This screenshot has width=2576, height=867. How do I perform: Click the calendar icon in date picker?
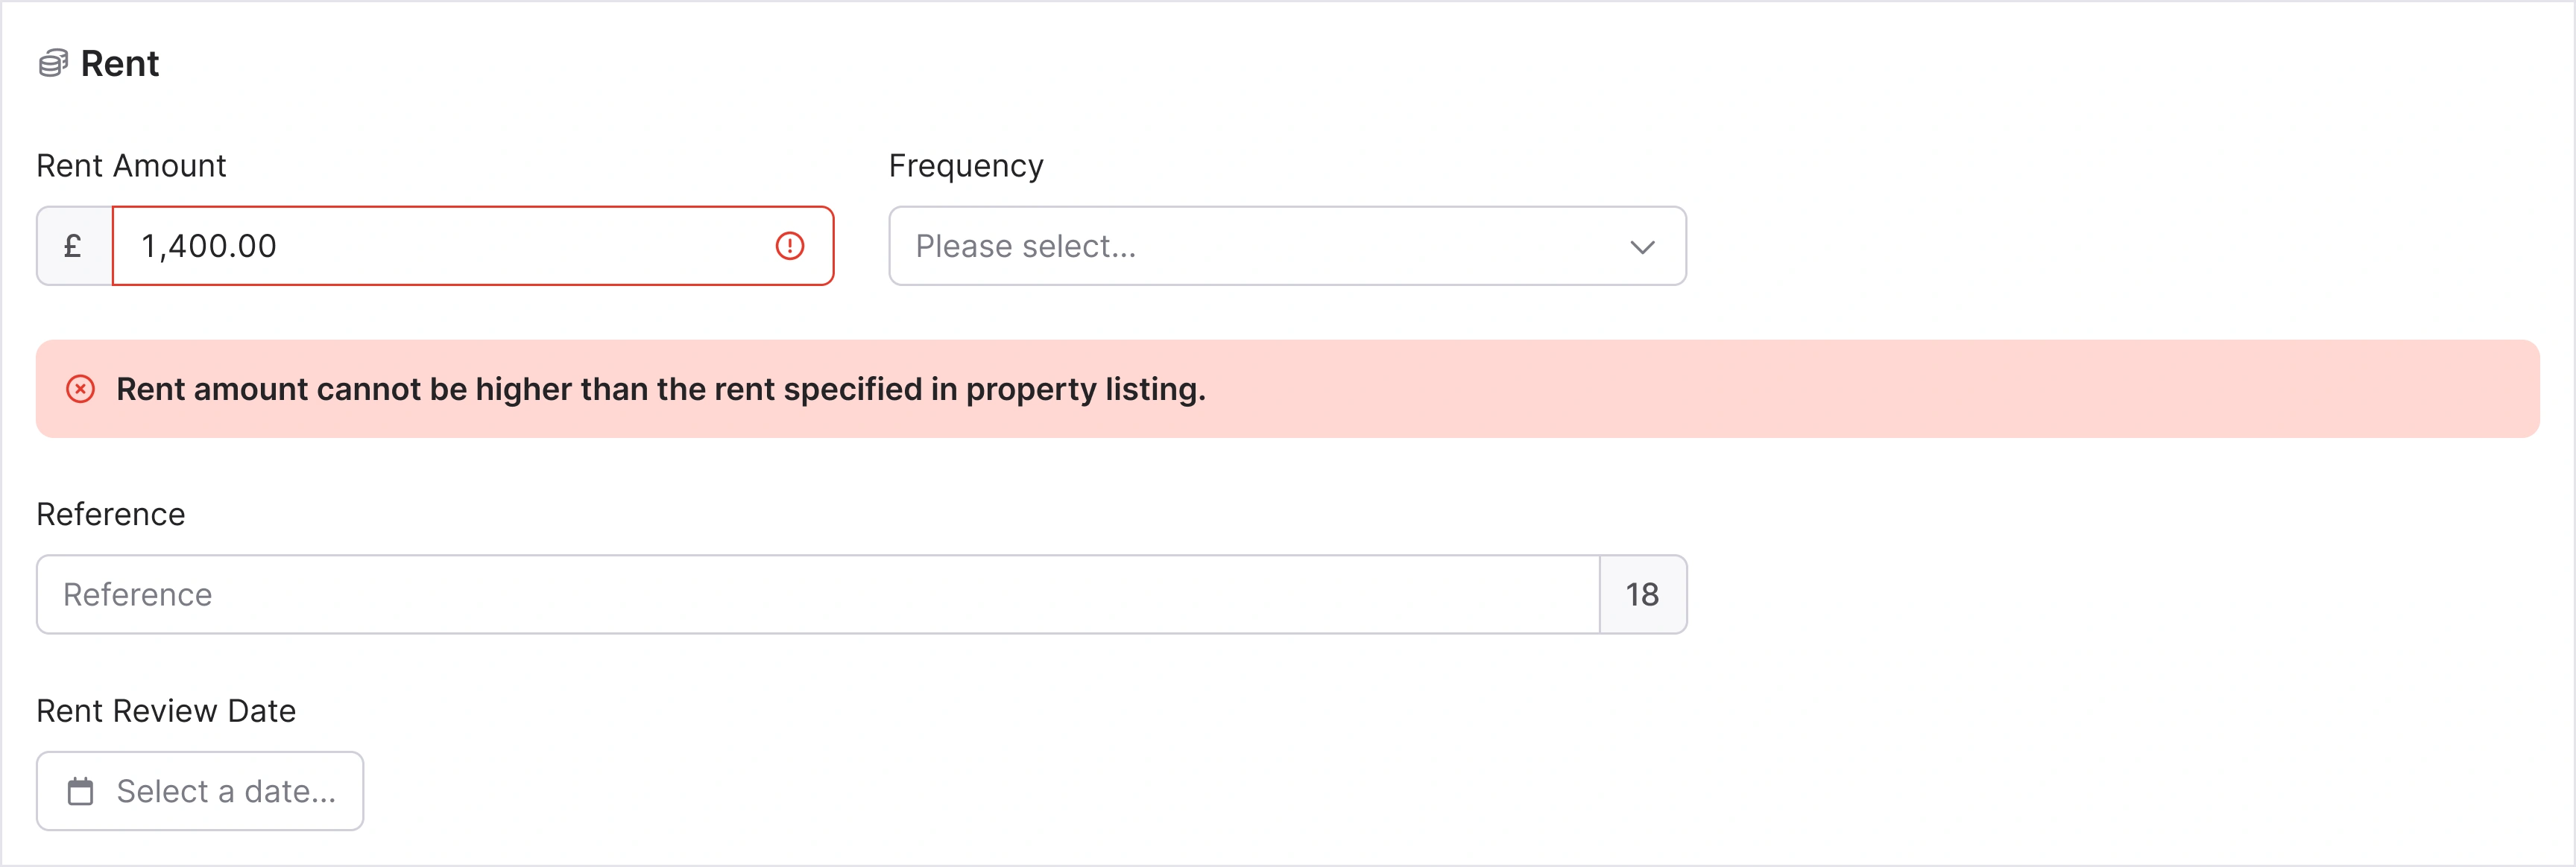pos(80,792)
